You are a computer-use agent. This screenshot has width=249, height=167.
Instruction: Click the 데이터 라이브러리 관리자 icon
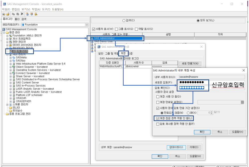coord(10,45)
